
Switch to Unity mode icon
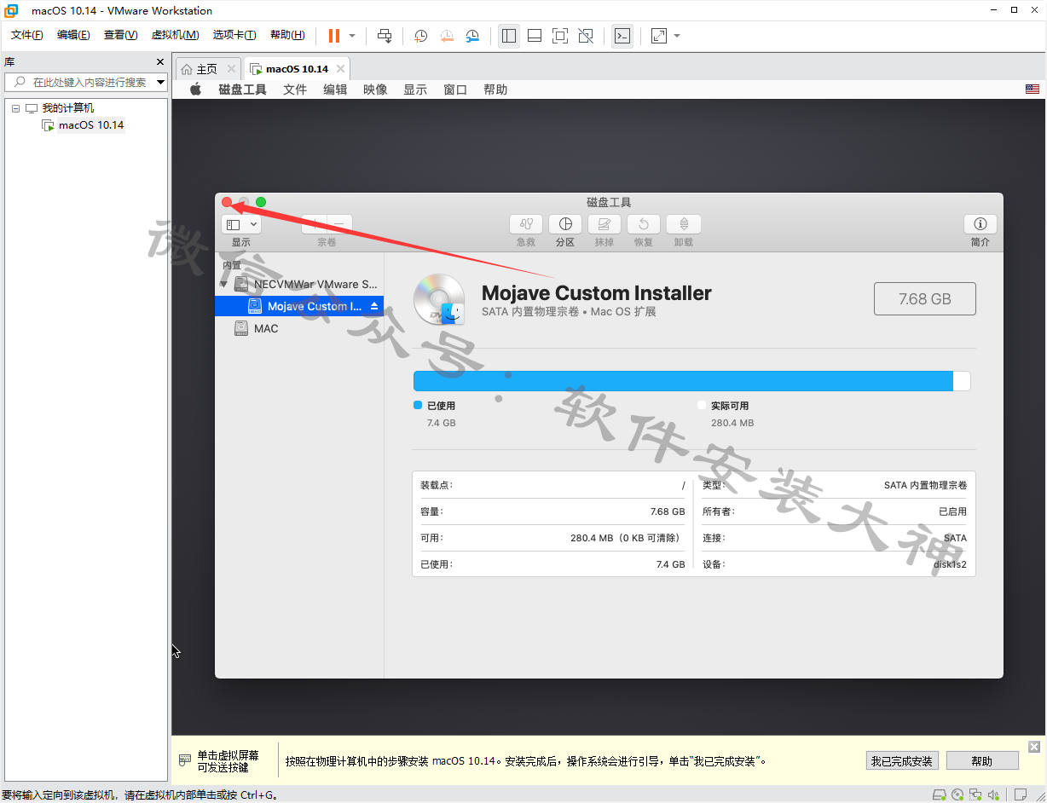[x=586, y=36]
